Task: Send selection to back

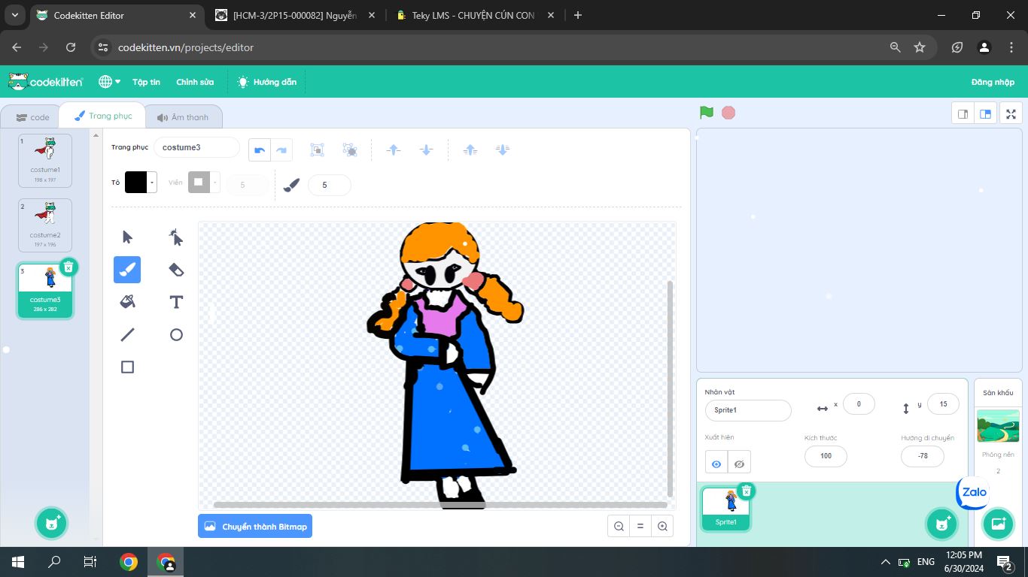Action: pos(503,150)
